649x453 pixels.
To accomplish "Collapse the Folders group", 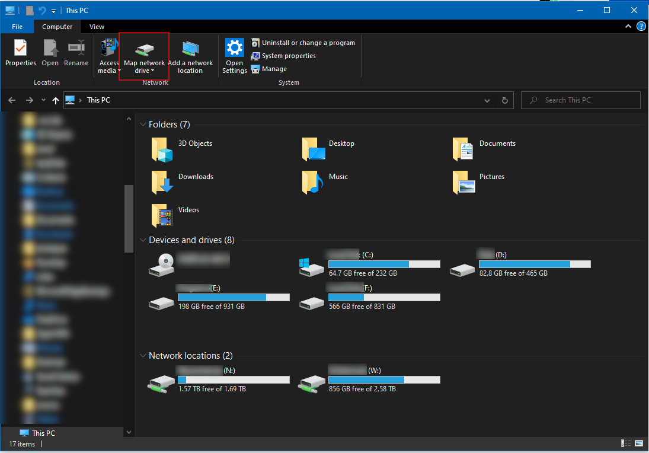I will [142, 125].
